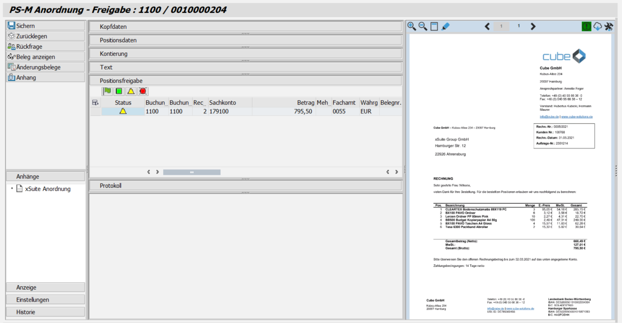
Task: Set position status to yellow triangle
Action: point(131,91)
